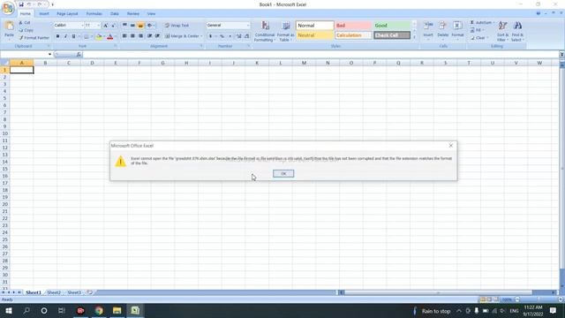Apply the red Font Color

coord(110,36)
